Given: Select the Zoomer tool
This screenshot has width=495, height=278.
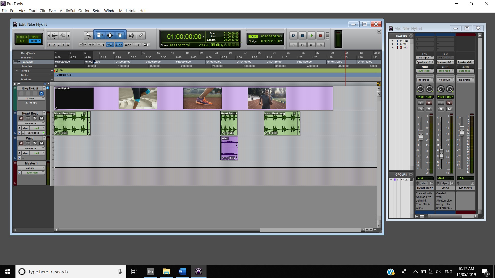Looking at the screenshot, I should click(x=88, y=35).
